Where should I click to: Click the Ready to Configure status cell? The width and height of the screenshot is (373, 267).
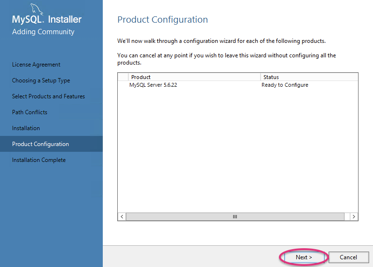(x=285, y=85)
